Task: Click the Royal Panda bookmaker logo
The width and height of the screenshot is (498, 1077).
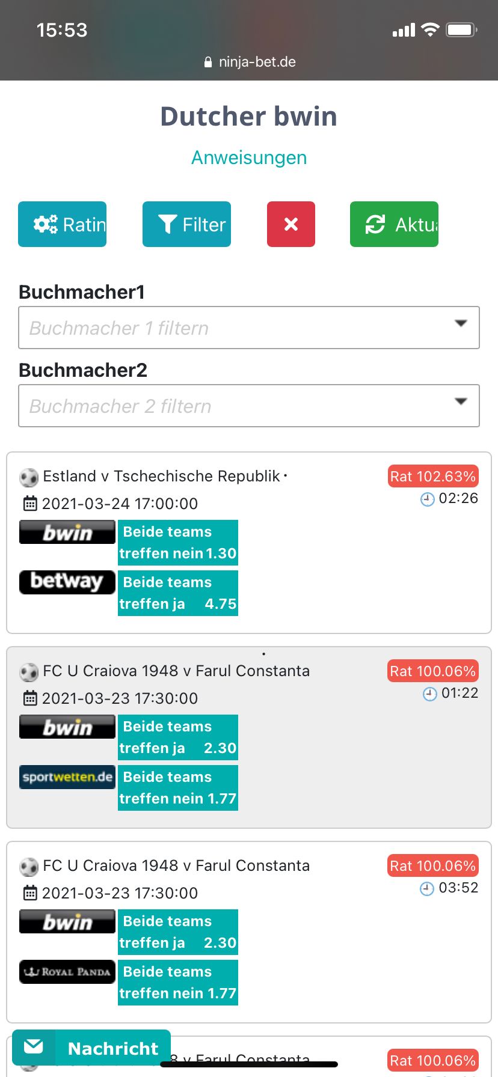Action: pyautogui.click(x=67, y=971)
